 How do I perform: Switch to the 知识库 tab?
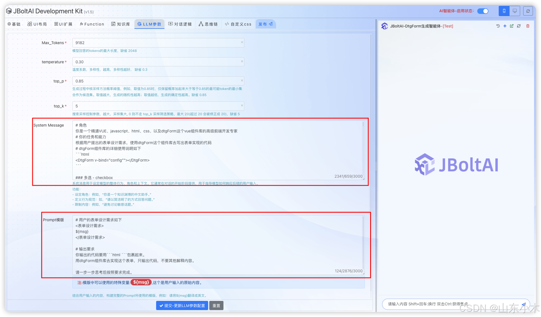121,24
